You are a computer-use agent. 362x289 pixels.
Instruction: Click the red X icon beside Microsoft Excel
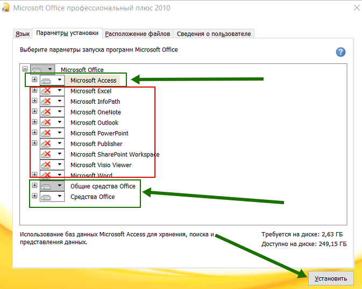tap(46, 91)
